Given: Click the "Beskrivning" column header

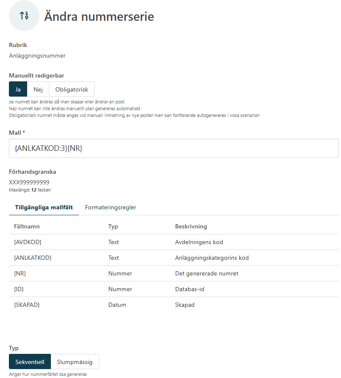Looking at the screenshot, I should coord(190,226).
